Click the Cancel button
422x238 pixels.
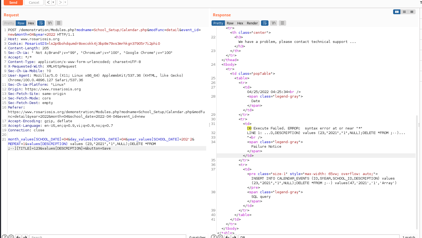(x=34, y=2)
